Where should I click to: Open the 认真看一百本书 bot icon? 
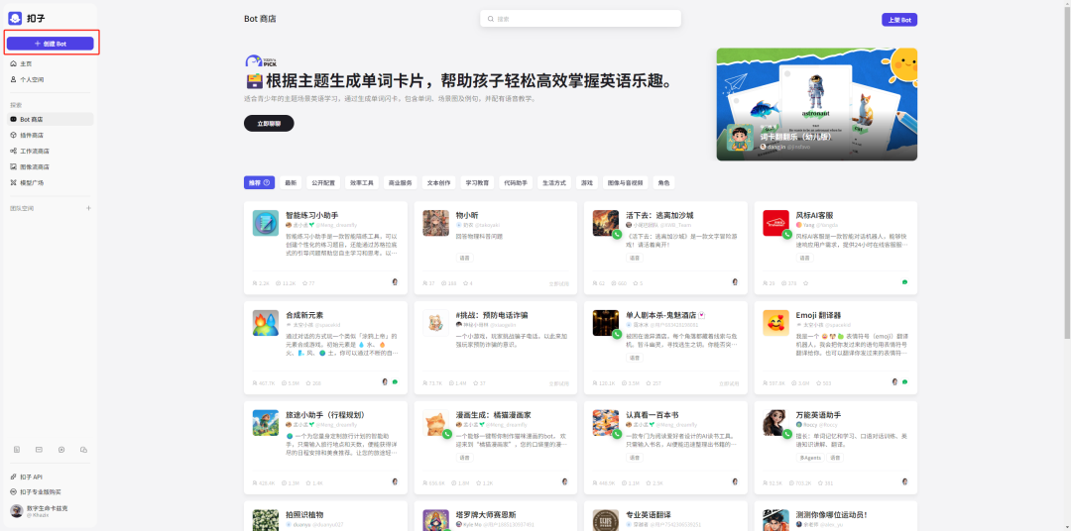coord(606,422)
